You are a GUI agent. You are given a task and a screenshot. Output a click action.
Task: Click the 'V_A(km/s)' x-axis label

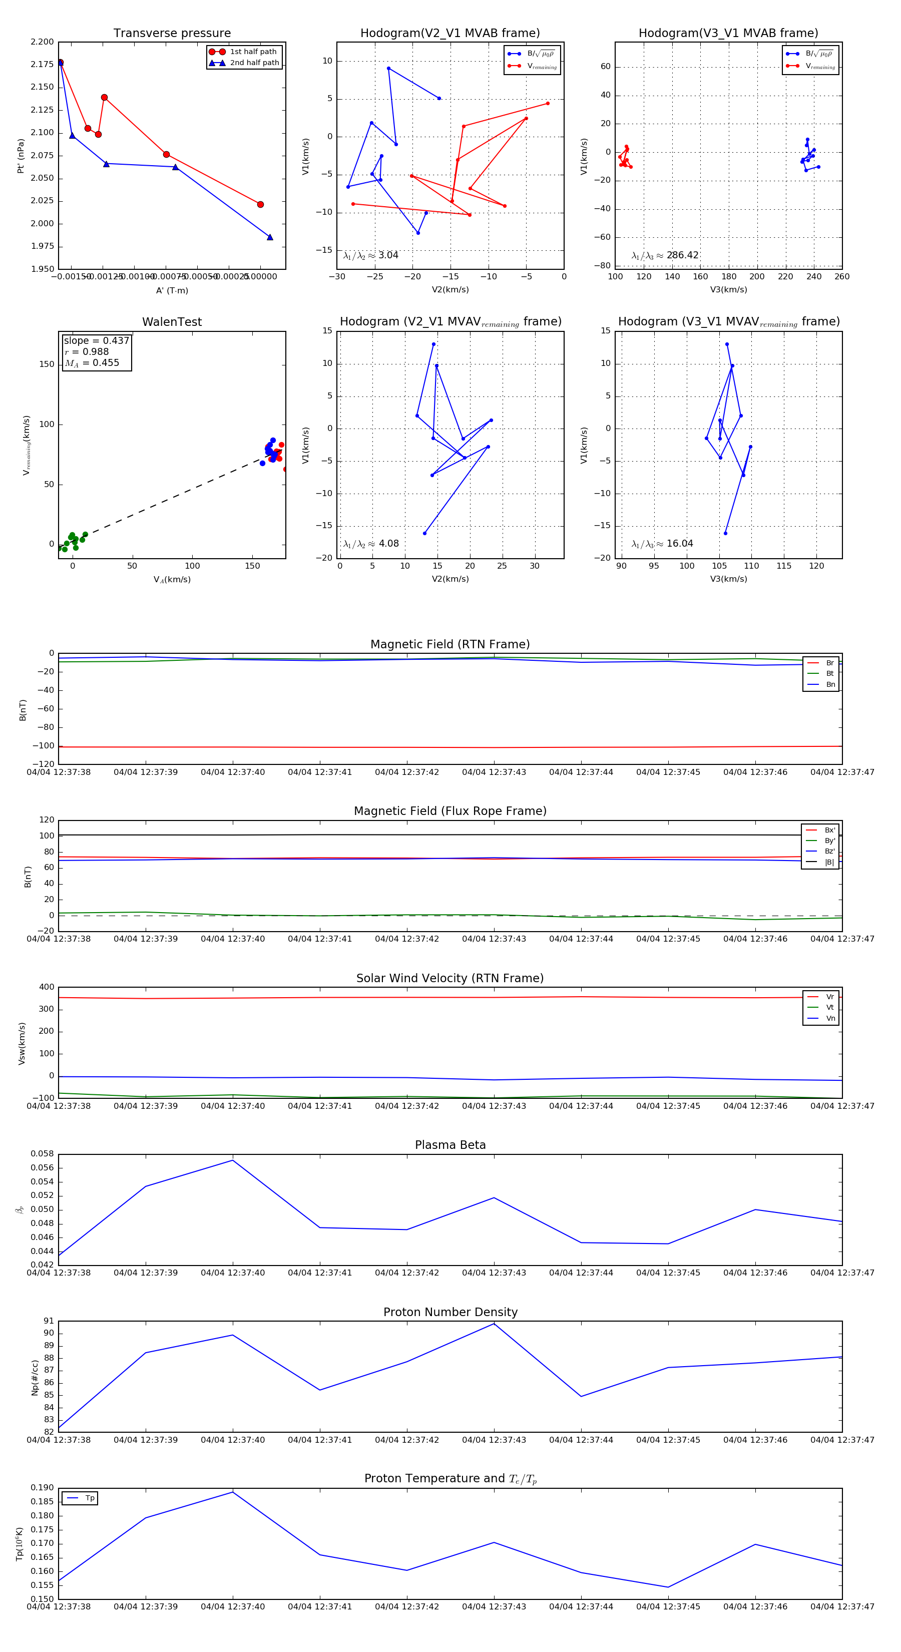[x=172, y=579]
